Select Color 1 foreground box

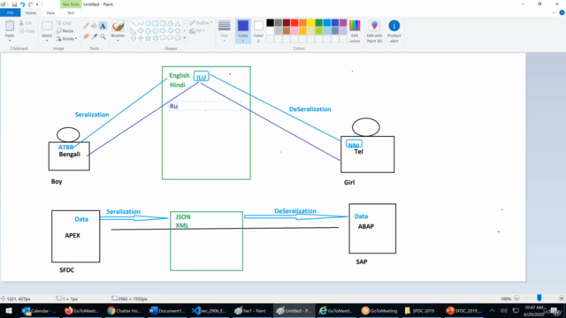tap(243, 31)
